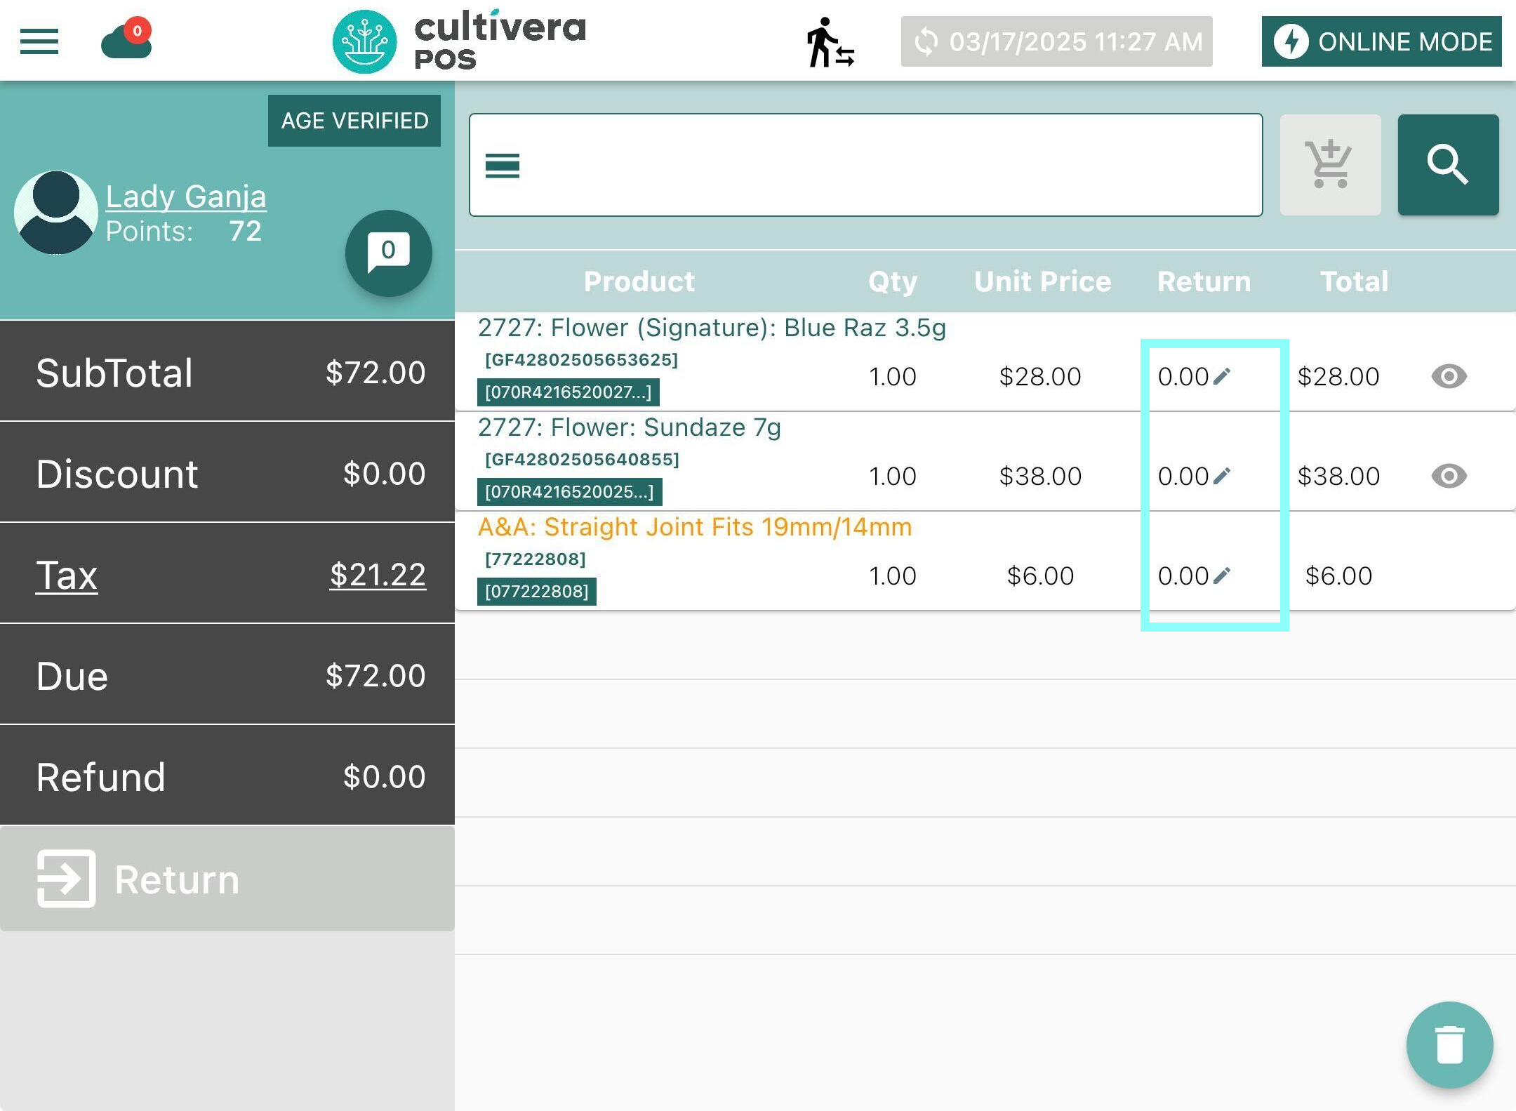Open the search-box list menu icon

pyautogui.click(x=503, y=166)
